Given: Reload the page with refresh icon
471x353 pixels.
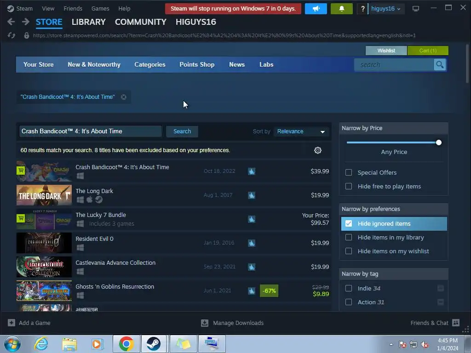Looking at the screenshot, I should [11, 35].
